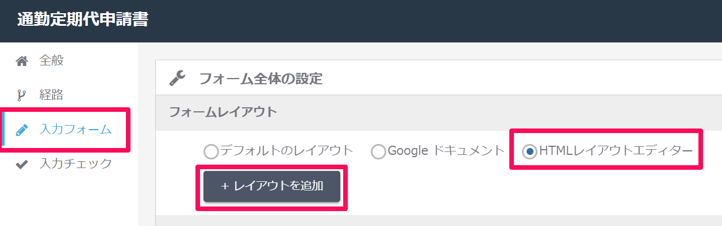Add a layout with レイアウトを追加 button
The height and width of the screenshot is (226, 722).
(272, 186)
